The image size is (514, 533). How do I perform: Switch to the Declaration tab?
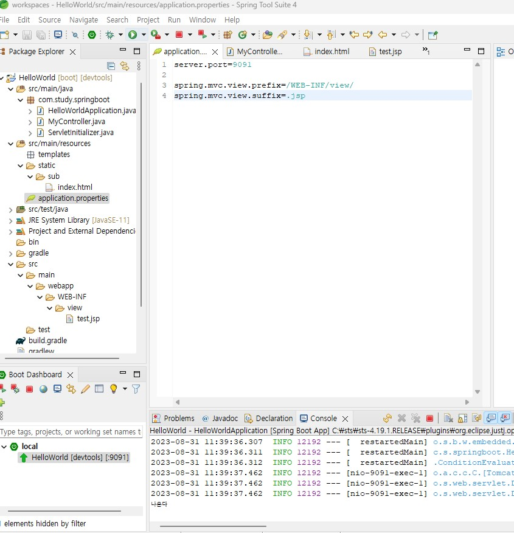tap(269, 418)
